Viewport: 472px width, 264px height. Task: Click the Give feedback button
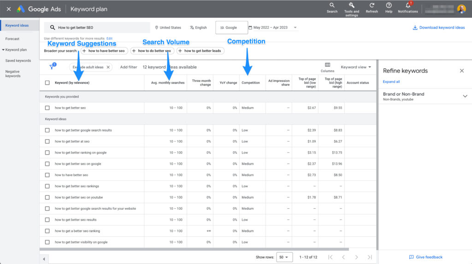coord(425,257)
